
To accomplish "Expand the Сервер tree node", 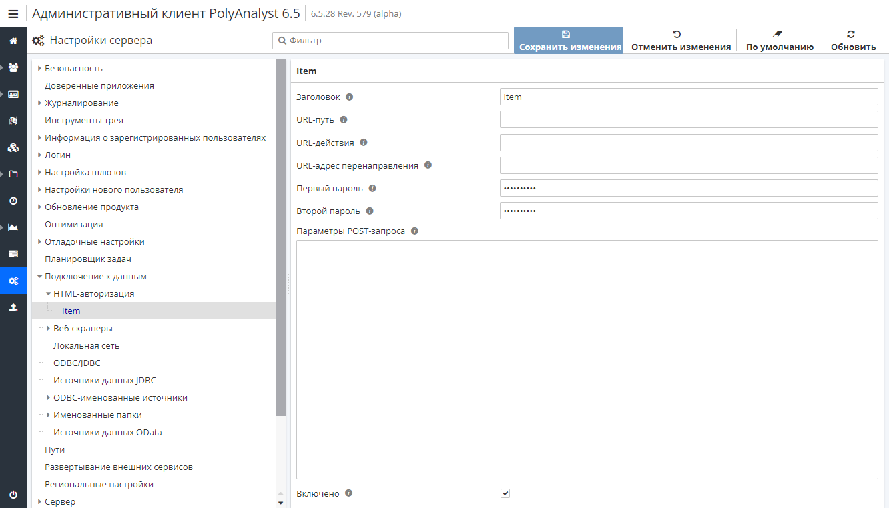I will [x=40, y=501].
